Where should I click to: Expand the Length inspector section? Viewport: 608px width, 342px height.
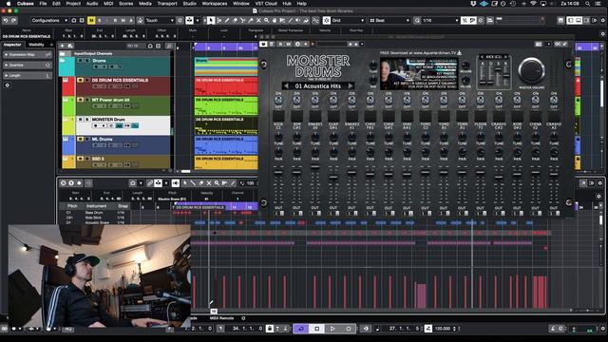point(28,76)
